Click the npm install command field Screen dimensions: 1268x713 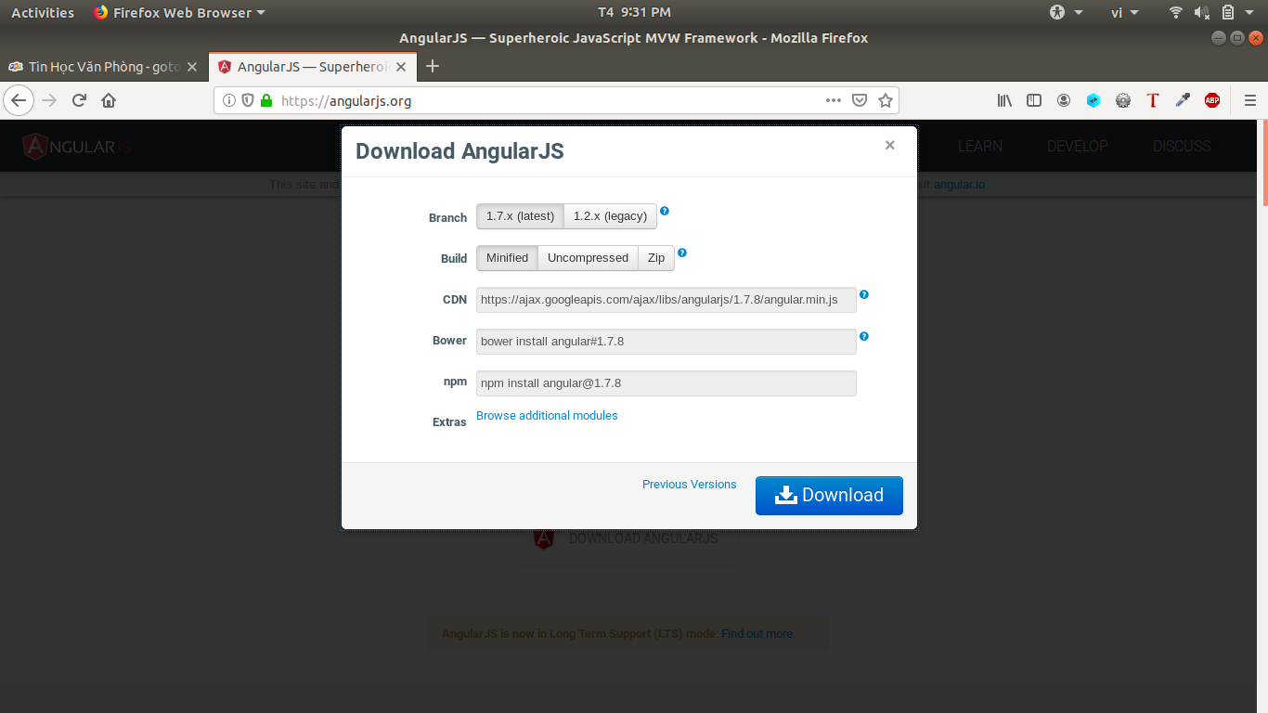tap(666, 383)
